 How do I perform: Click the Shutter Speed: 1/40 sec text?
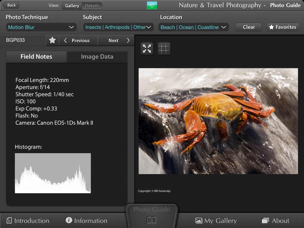45,94
